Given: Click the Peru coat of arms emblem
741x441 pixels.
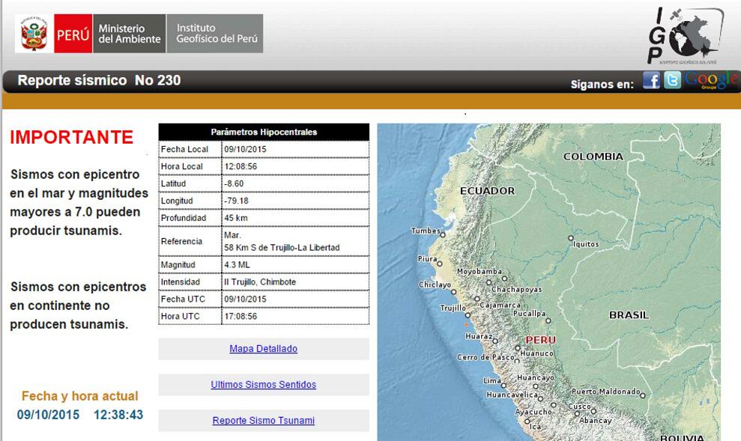Looking at the screenshot, I should (34, 34).
